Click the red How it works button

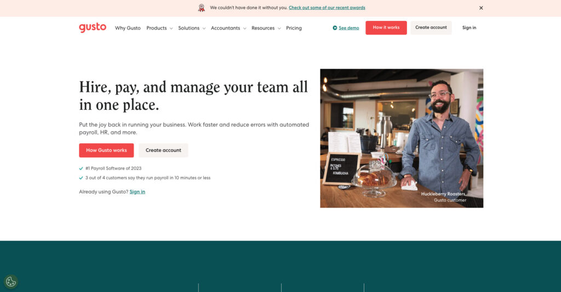point(386,27)
